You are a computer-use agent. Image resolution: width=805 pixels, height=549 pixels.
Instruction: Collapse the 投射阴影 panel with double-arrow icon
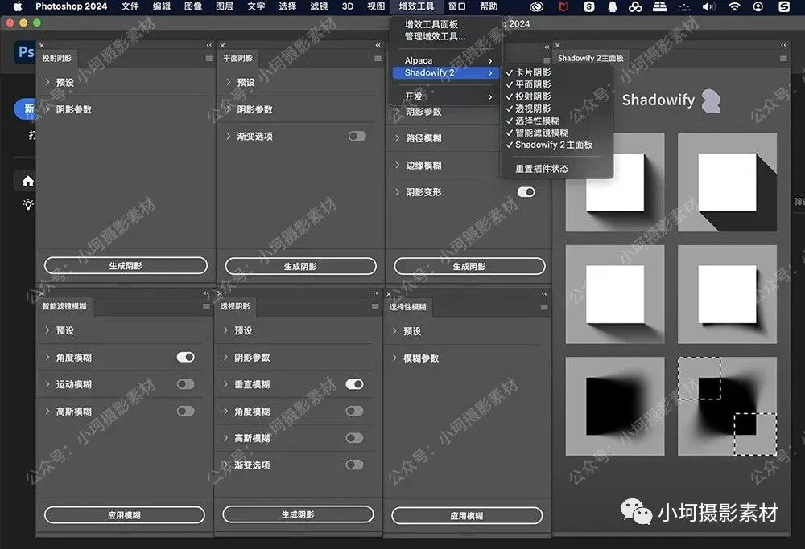(x=209, y=45)
